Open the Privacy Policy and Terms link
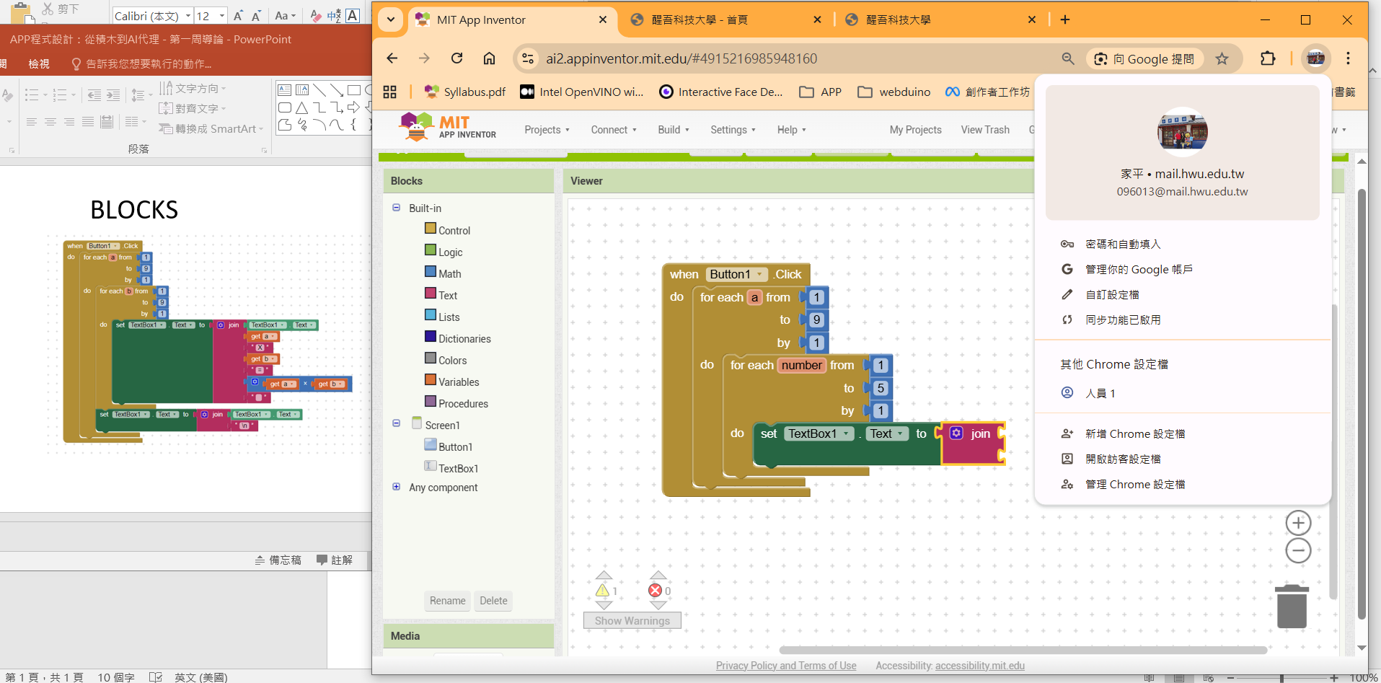 (x=786, y=666)
